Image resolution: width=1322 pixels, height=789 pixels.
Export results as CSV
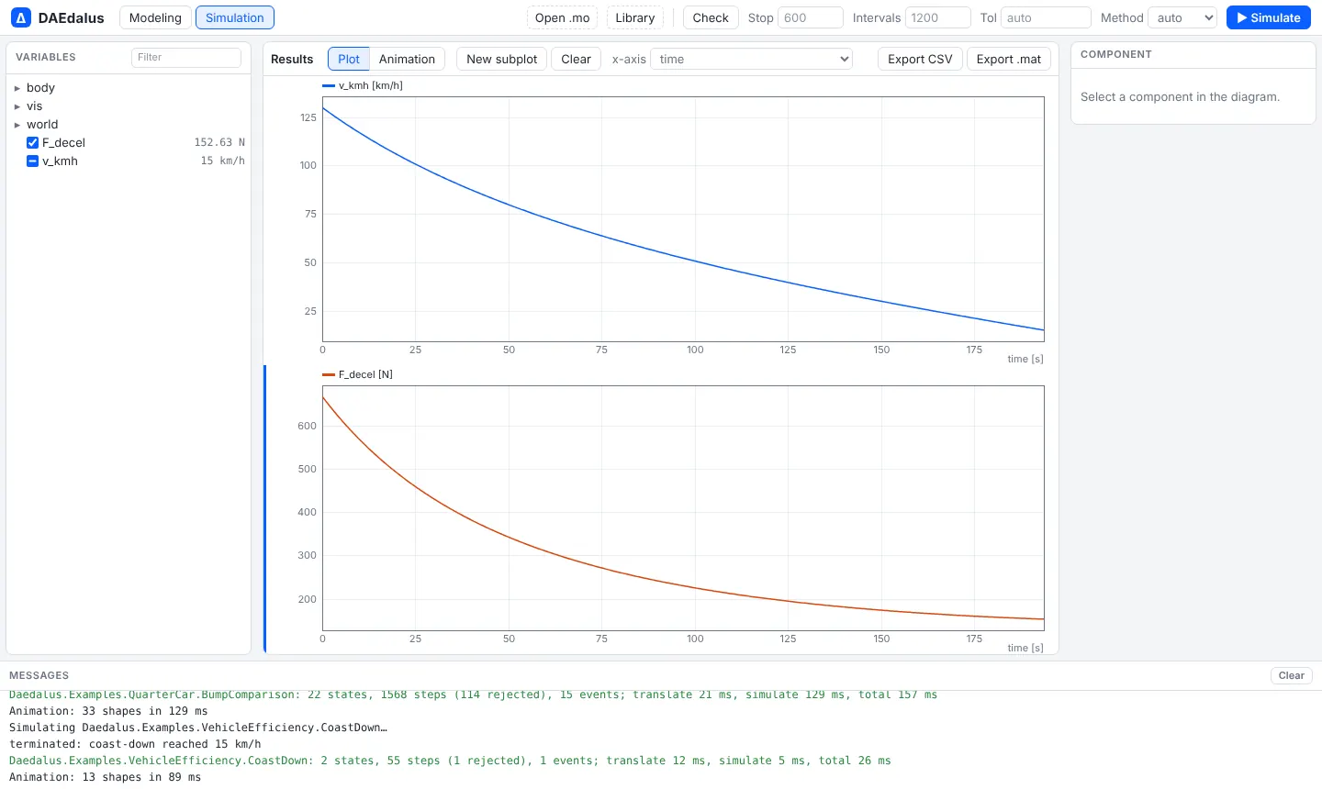pyautogui.click(x=920, y=59)
